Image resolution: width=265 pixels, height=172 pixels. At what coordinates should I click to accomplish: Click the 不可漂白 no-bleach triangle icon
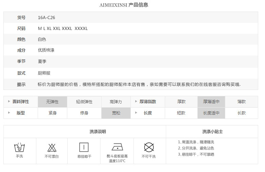(x=52, y=147)
